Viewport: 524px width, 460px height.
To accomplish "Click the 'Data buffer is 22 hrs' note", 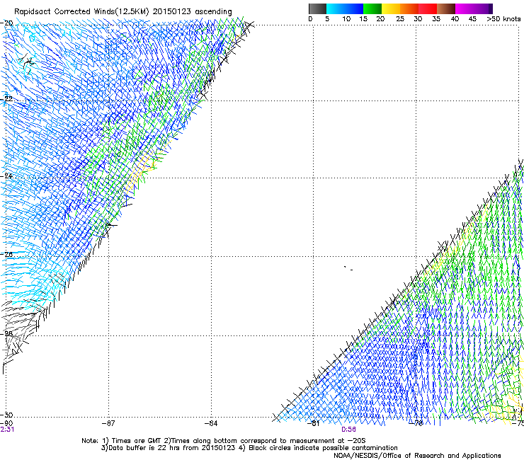I will [x=249, y=448].
